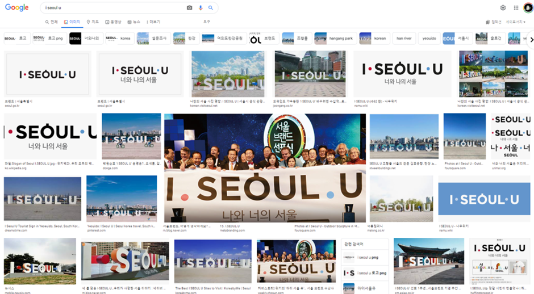
Task: Open first I·SEOUL·U logo result thumbnail
Action: 48,74
